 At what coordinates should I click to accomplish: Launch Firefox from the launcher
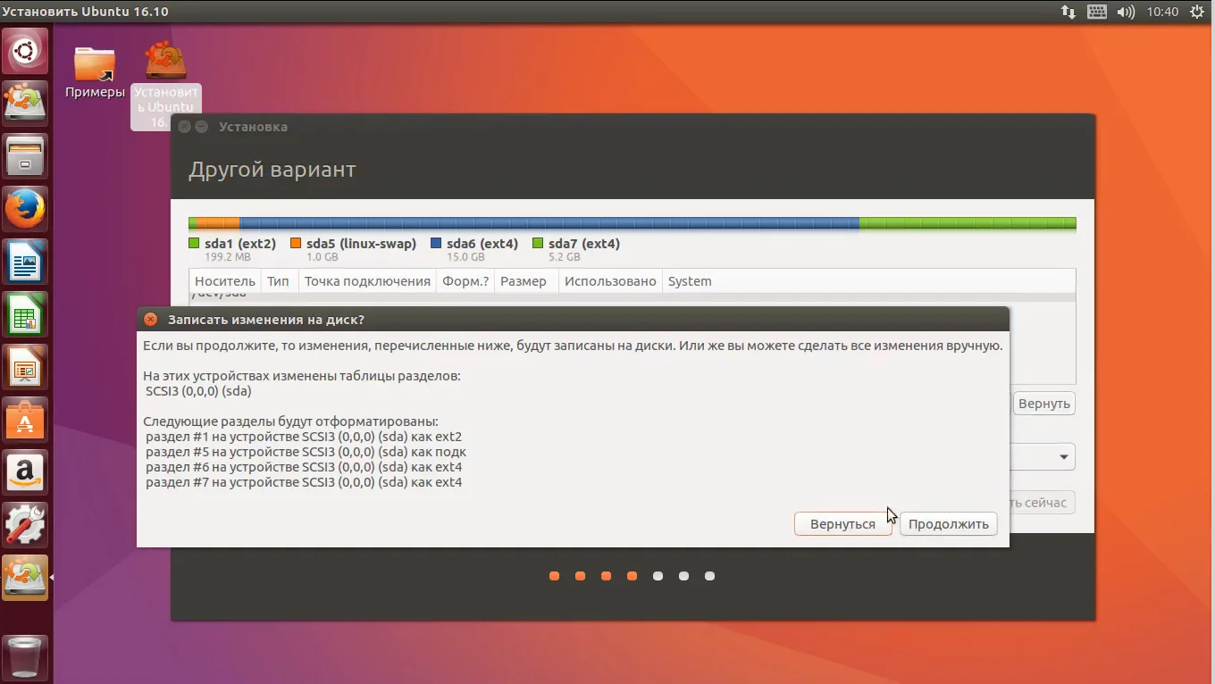25,209
